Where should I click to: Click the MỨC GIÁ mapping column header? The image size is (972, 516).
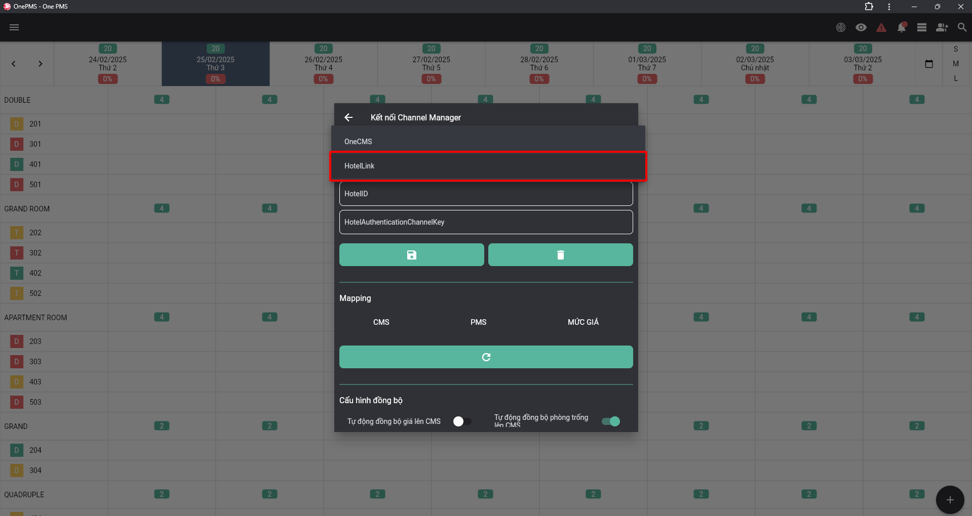point(583,322)
